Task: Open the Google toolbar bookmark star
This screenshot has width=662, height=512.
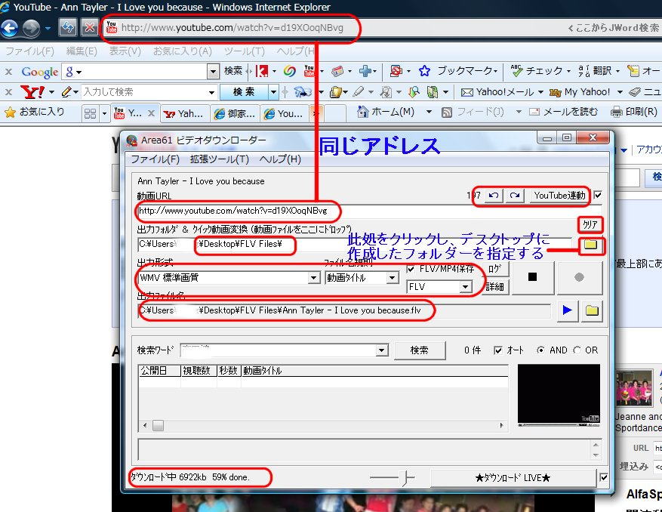Action: (x=424, y=71)
